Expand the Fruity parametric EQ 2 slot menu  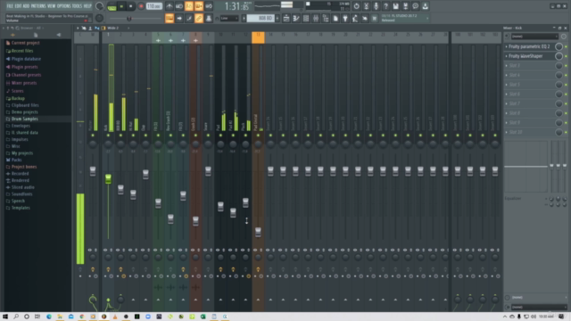pos(506,46)
